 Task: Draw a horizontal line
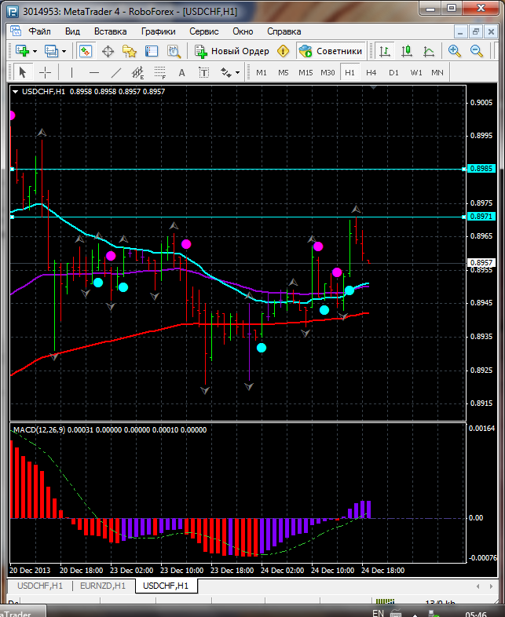94,72
